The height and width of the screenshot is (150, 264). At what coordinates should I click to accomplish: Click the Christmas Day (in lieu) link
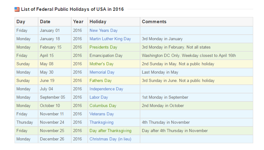click(110, 139)
